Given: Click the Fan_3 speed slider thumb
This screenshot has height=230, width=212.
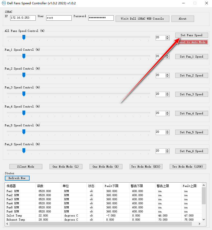Looking at the screenshot, I should pyautogui.click(x=24, y=94).
